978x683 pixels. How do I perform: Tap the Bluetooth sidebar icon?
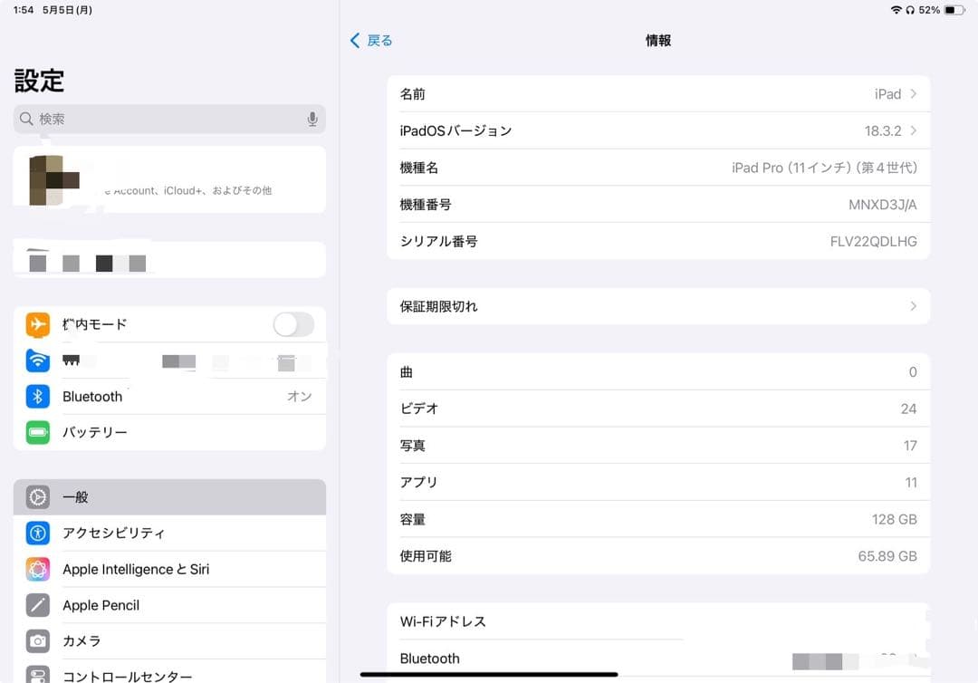tap(37, 396)
